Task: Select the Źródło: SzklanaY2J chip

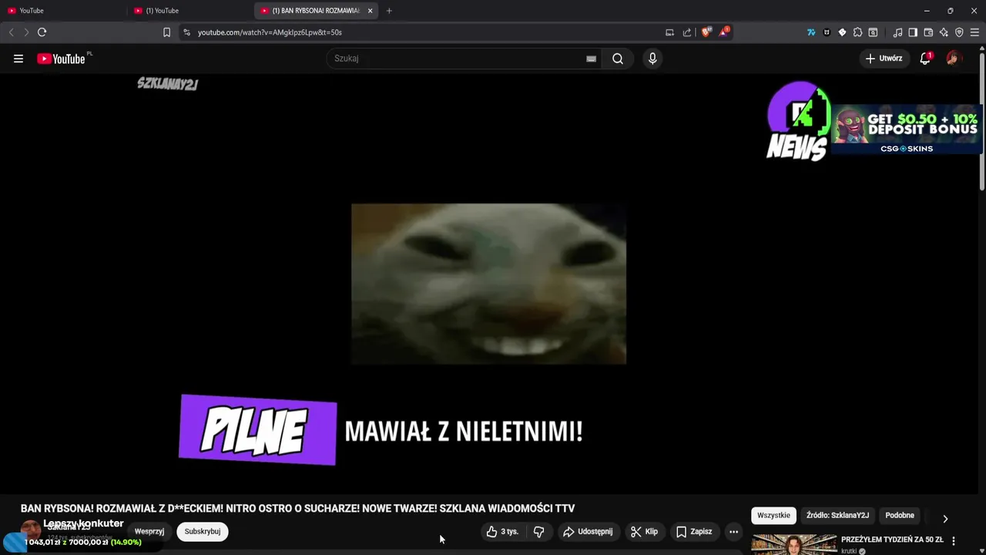Action: click(837, 516)
